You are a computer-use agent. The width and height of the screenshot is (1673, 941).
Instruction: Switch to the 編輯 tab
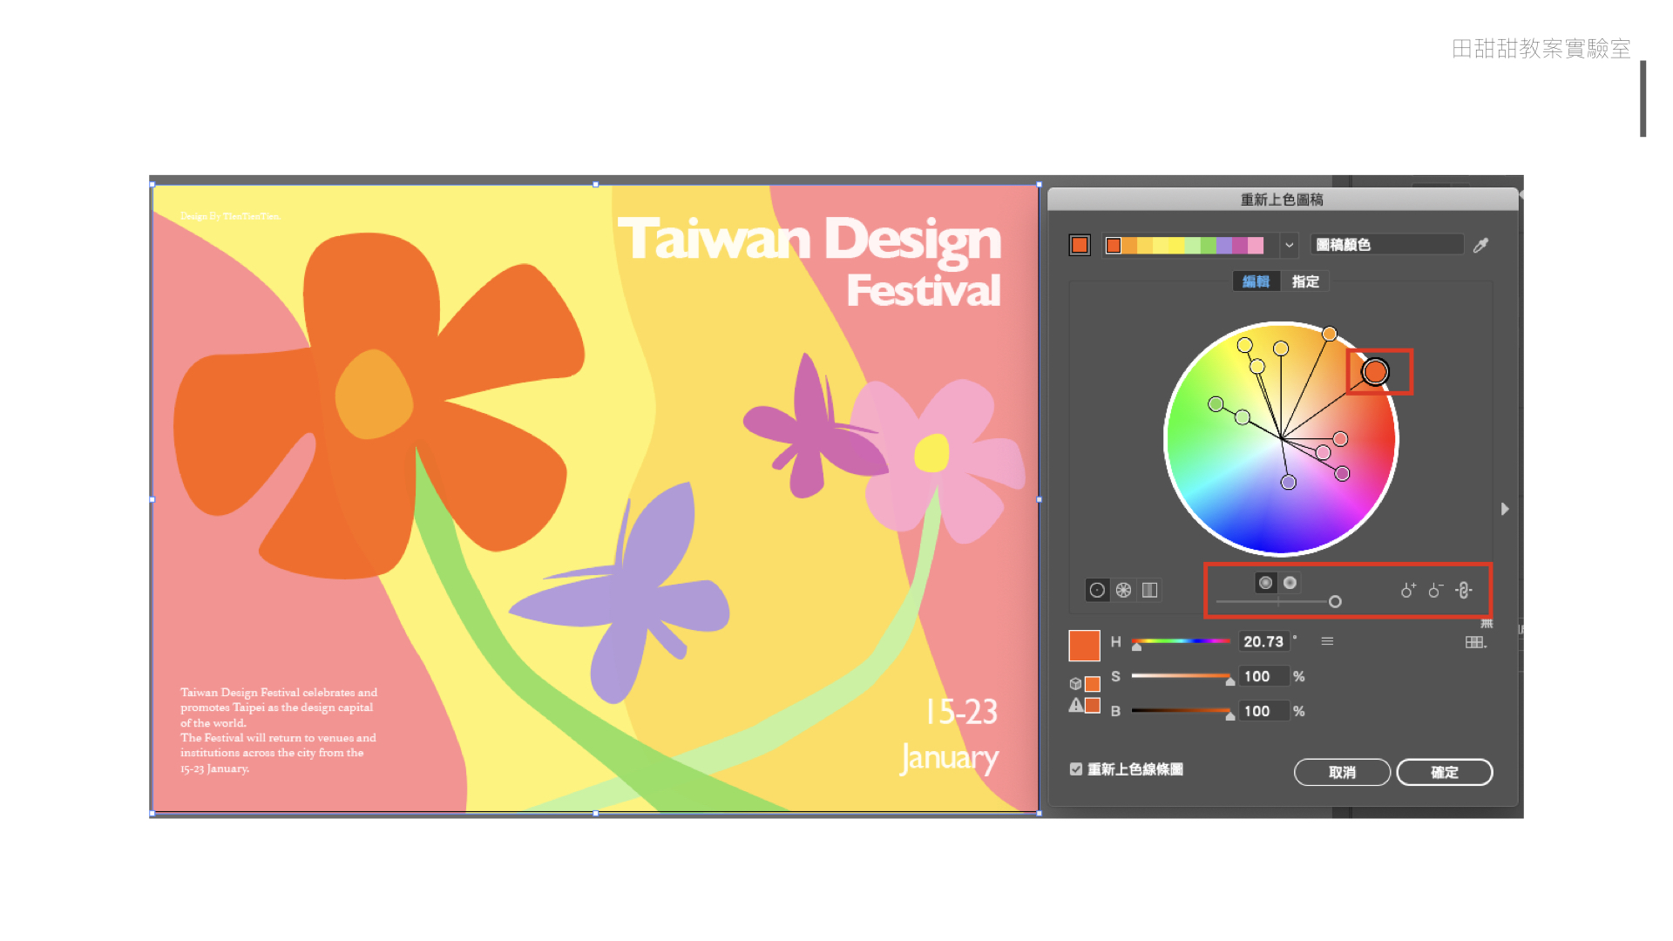pyautogui.click(x=1256, y=281)
